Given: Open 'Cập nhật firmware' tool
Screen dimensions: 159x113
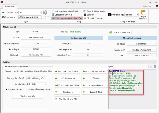Looking at the screenshot, I should (94, 18).
